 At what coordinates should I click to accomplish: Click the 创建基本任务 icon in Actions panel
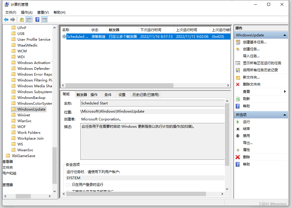coord(238,42)
